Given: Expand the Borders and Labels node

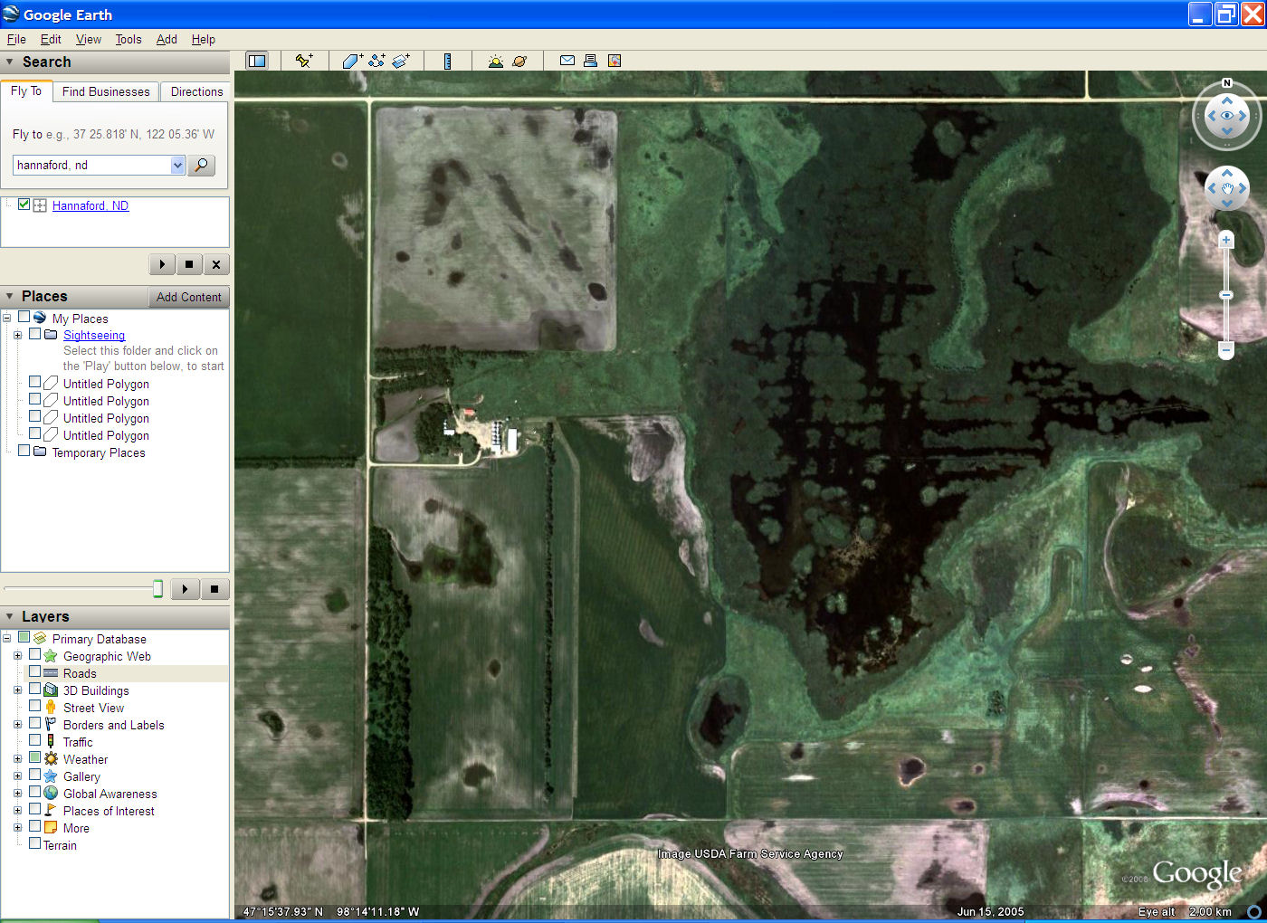Looking at the screenshot, I should [17, 725].
